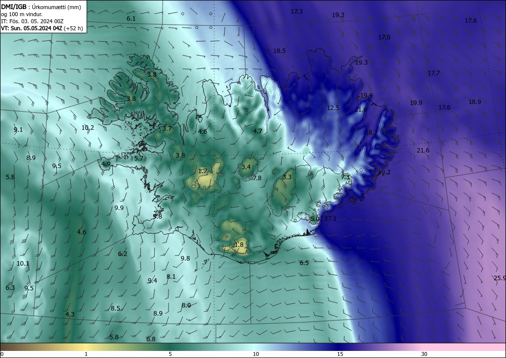Click the 'VT: Sun. 05.05.2024 04Z (+52 h)' line
This screenshot has height=358, width=506.
tap(42, 28)
